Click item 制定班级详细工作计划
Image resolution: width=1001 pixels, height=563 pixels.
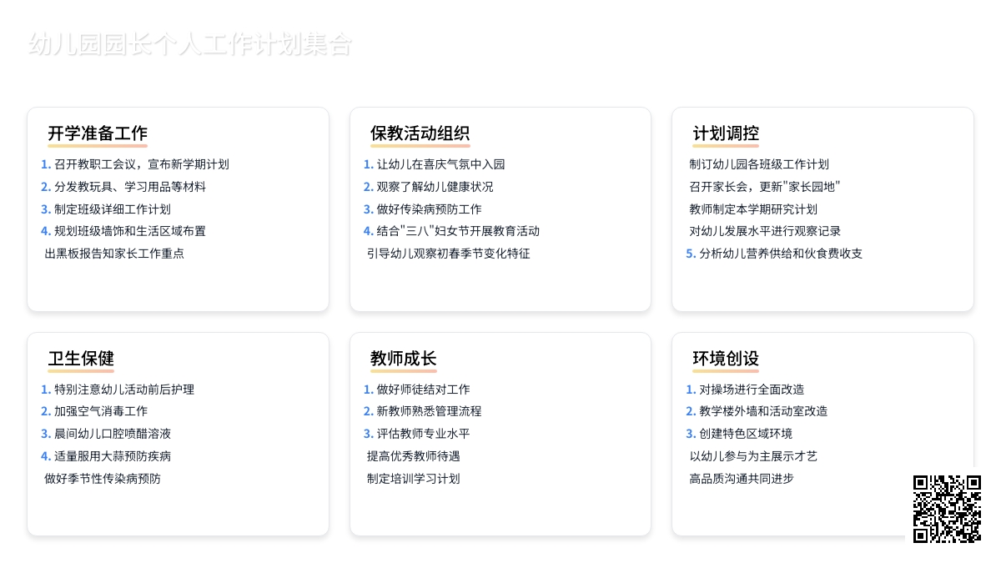[112, 209]
